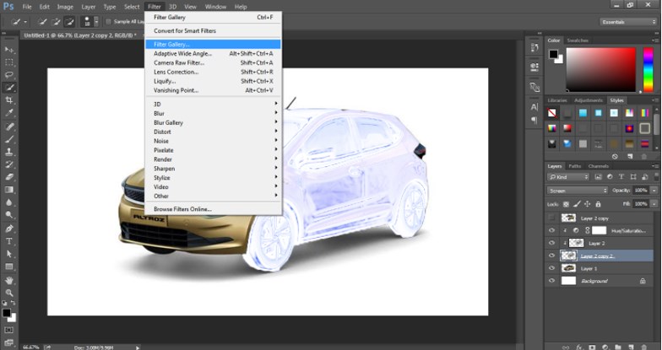
Task: Click the rainbow hue slider in Color panel
Action: (x=648, y=69)
